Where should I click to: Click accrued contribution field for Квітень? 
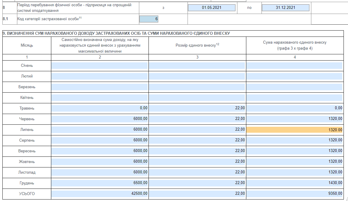[x=295, y=98]
